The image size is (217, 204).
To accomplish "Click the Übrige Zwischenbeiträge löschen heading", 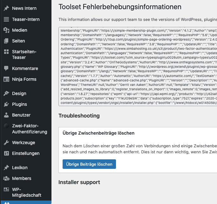I will click(x=98, y=133).
